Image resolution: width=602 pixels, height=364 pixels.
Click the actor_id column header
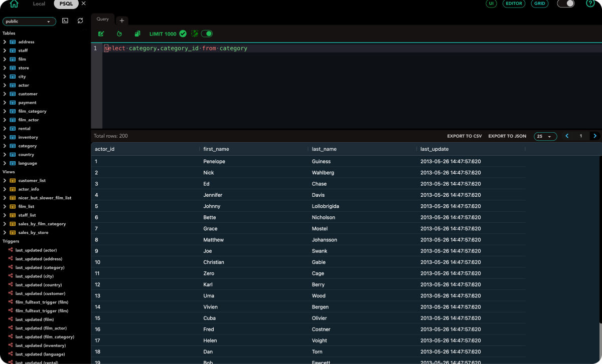pos(145,149)
